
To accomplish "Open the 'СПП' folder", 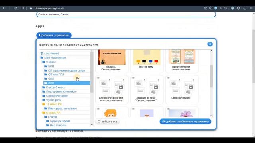I will click(51, 79).
